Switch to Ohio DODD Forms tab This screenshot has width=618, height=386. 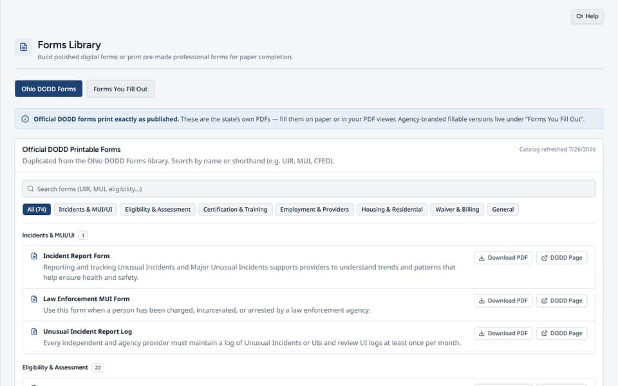click(x=48, y=89)
